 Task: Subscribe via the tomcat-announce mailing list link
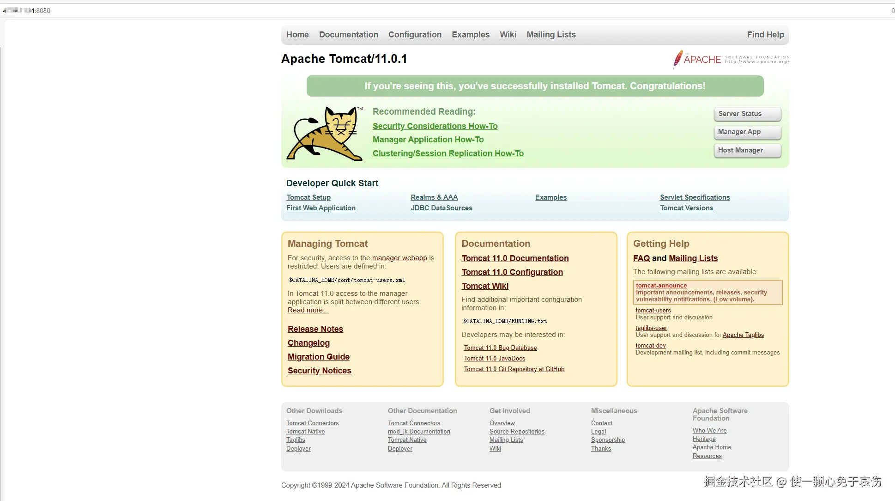tap(661, 286)
